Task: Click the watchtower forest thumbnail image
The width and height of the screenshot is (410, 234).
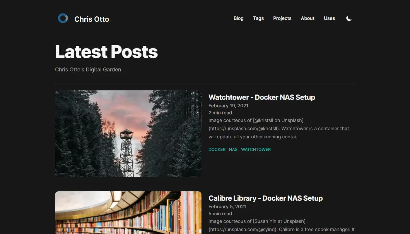Action: point(128,134)
